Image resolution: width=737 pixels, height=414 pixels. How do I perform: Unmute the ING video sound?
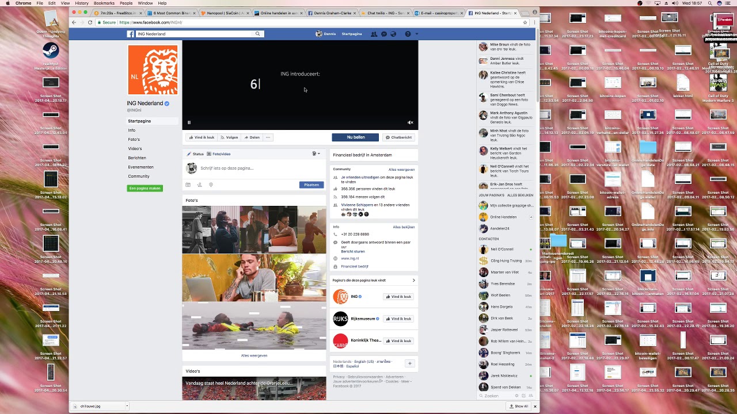pyautogui.click(x=411, y=122)
